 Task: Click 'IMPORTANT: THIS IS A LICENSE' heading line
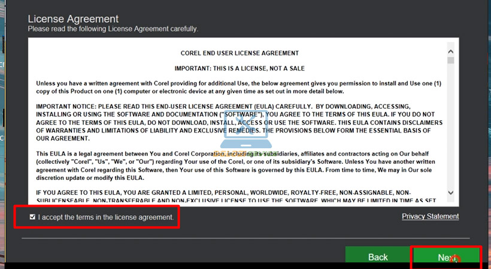[240, 69]
